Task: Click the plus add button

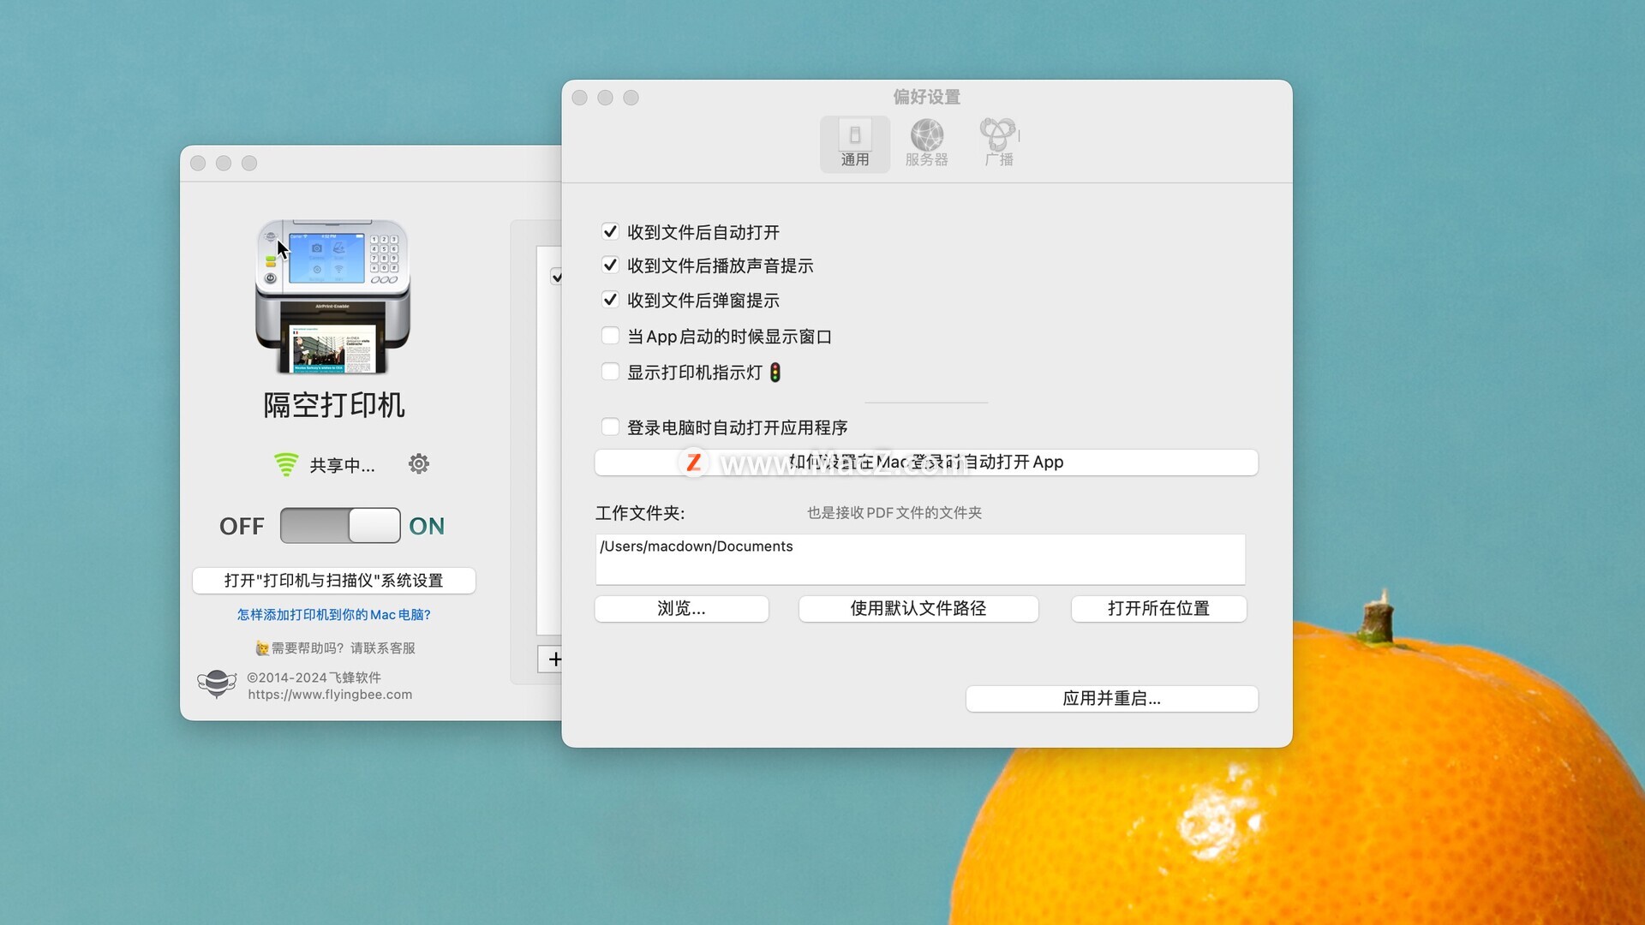Action: point(553,659)
